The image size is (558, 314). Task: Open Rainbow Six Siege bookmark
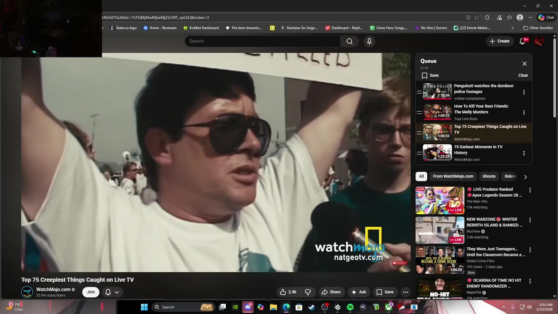tap(299, 28)
